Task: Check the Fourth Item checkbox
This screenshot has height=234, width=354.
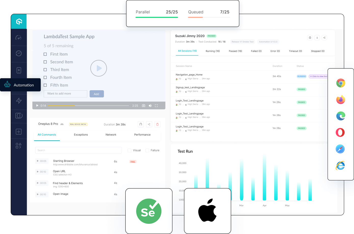Action: (45, 77)
